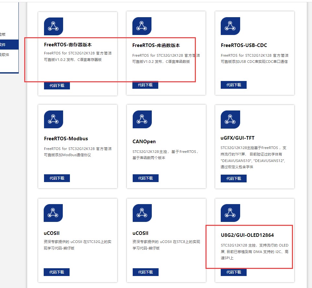Click the FreeRTOS-USB-CDC card icon

[x=230, y=26]
